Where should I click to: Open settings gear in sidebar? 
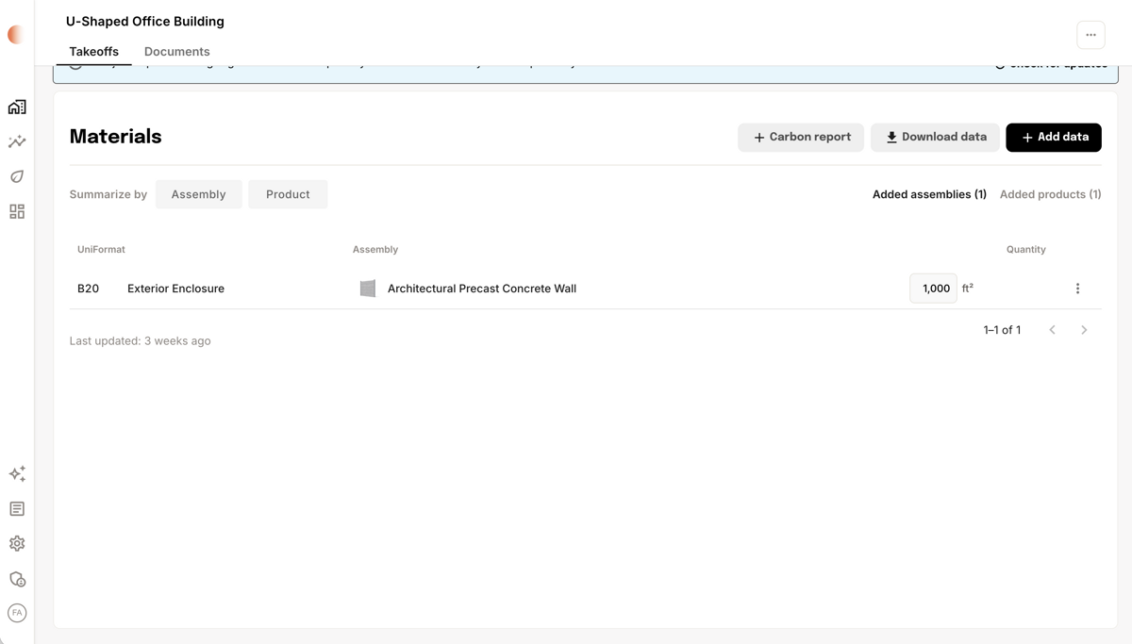[17, 544]
